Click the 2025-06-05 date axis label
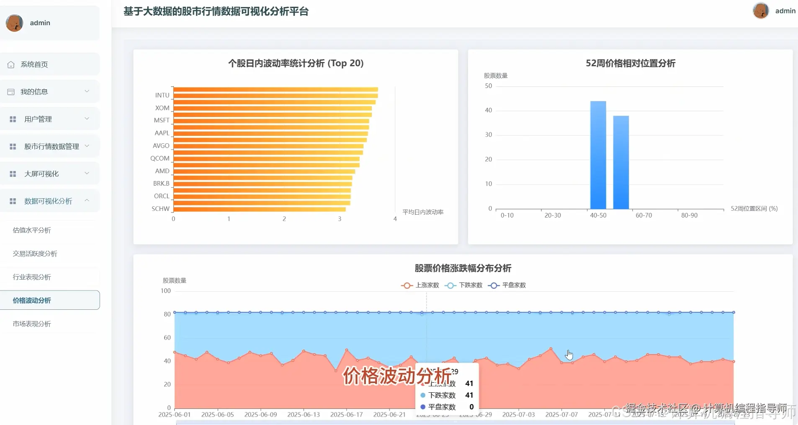Viewport: 798px width, 425px height. point(218,415)
